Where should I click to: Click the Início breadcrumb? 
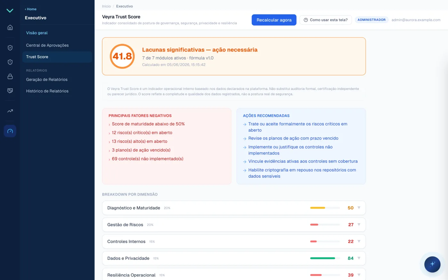pyautogui.click(x=106, y=6)
